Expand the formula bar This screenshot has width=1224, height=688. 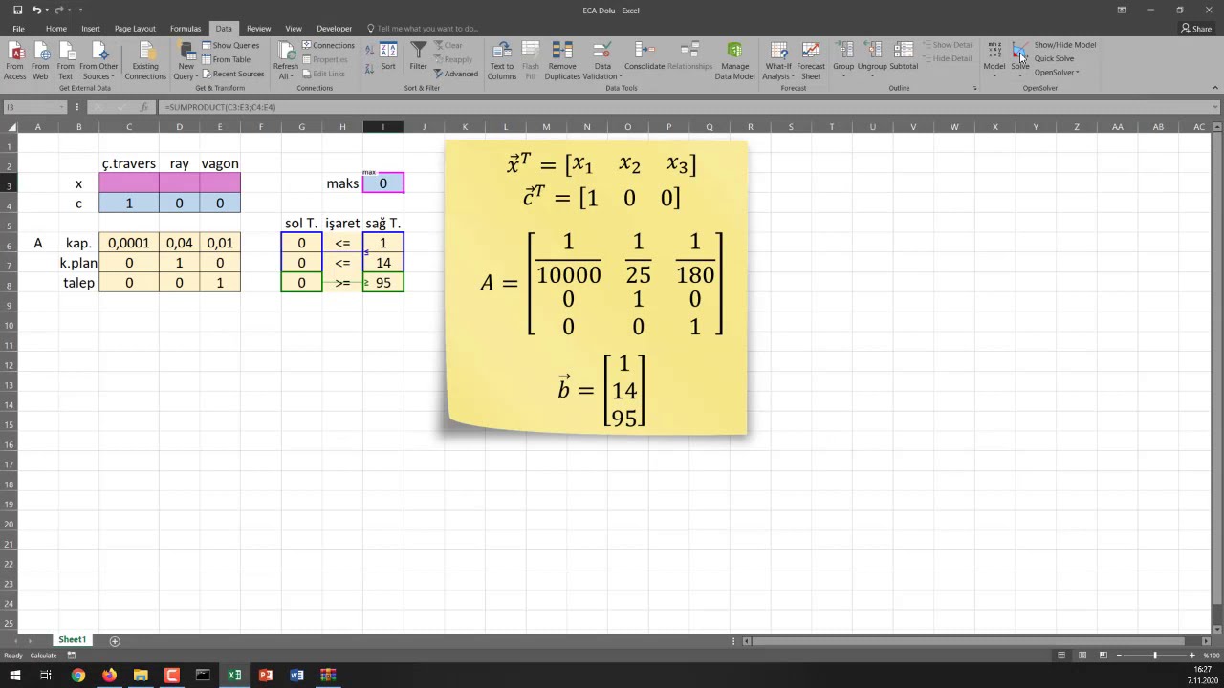coord(1214,107)
